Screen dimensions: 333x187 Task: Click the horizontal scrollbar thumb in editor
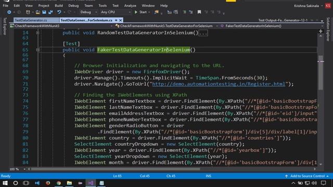[116, 169]
